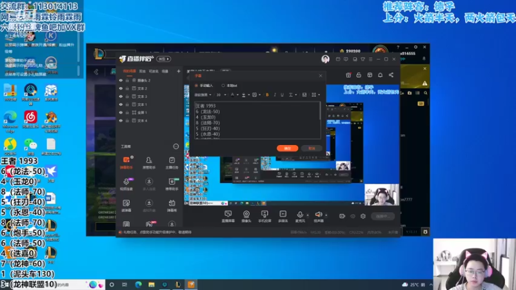Screen dimensions: 516x290
Task: Switch to the third scene tab
Action: tap(154, 71)
